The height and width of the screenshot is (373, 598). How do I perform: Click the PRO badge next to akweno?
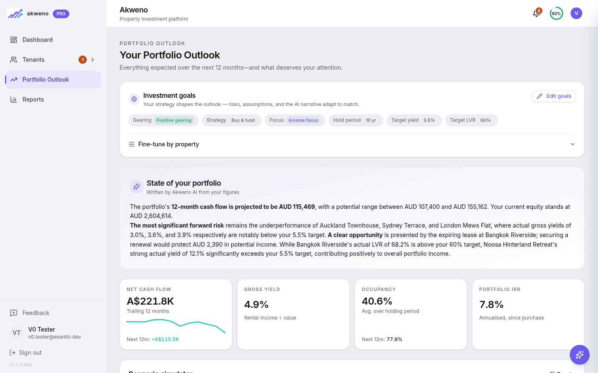click(61, 14)
